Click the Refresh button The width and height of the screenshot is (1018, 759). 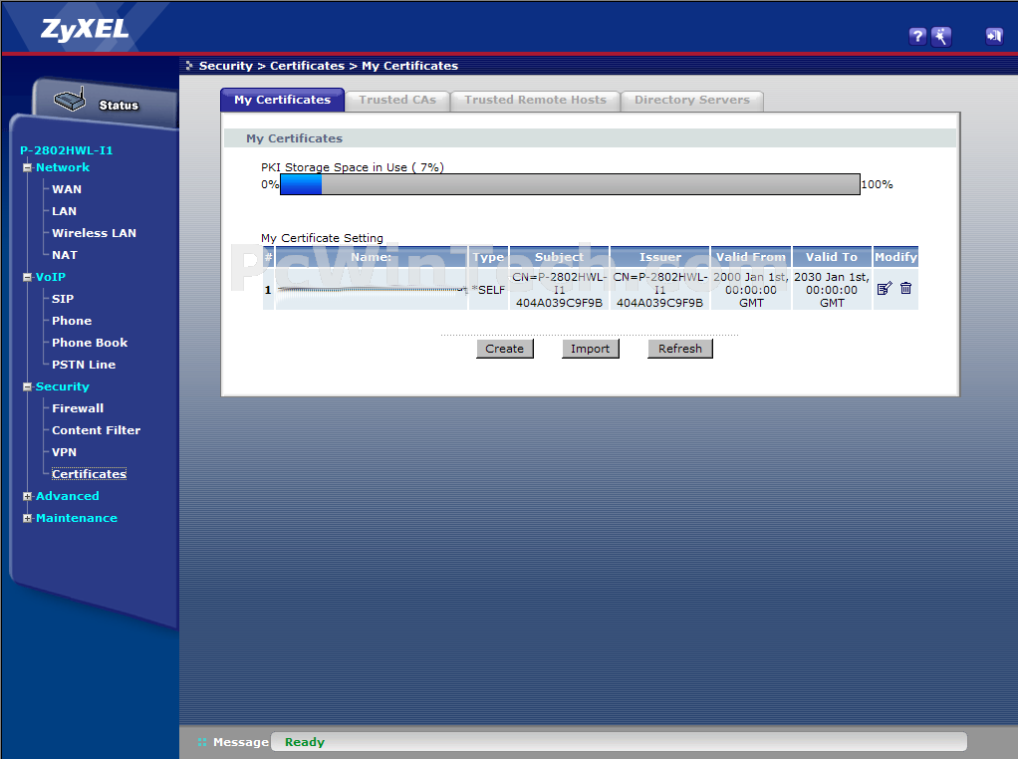point(679,349)
